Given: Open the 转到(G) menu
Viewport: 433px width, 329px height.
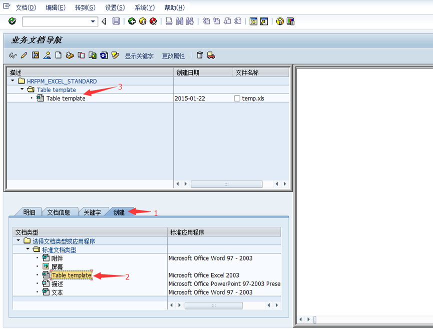Looking at the screenshot, I should [x=85, y=7].
